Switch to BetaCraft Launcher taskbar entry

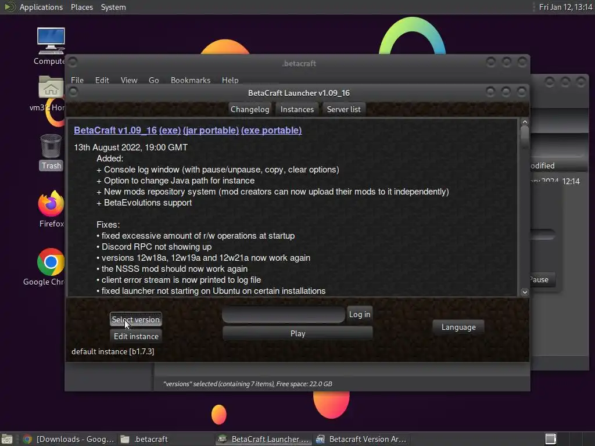[x=264, y=439]
